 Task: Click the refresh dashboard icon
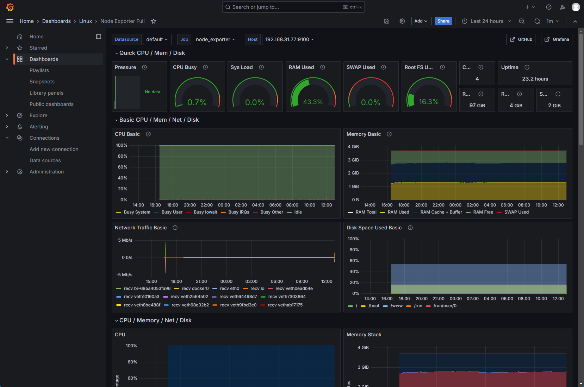537,21
